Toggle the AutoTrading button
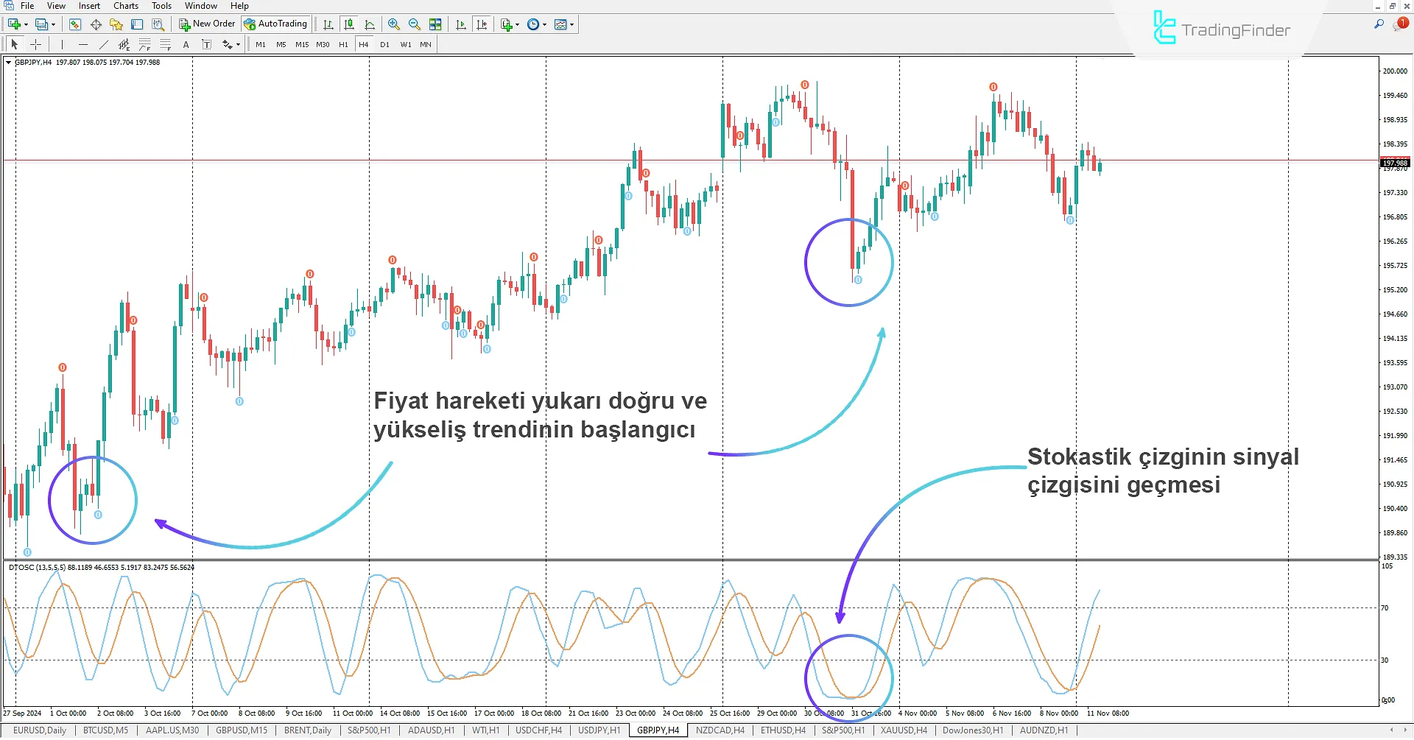The width and height of the screenshot is (1414, 740). click(x=275, y=24)
